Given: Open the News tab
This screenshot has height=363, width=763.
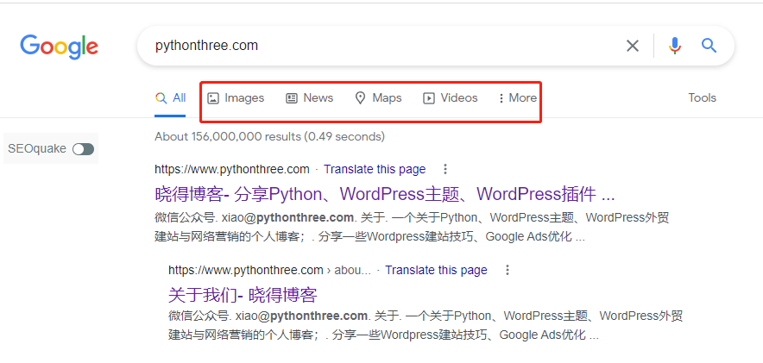Looking at the screenshot, I should pos(309,98).
